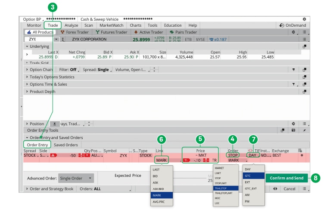Switch to the Trade tab
336x210 pixels.
pyautogui.click(x=53, y=25)
